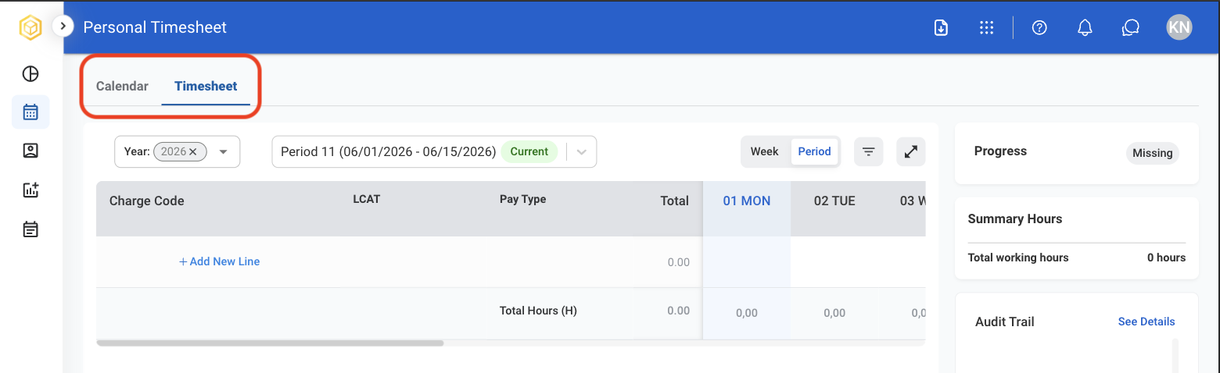Open the filter icon button

pos(868,151)
